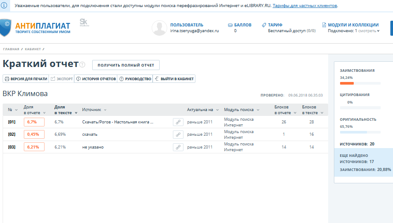Open Тарифы для частных клиентов link
Image resolution: width=393 pixels, height=223 pixels.
tap(305, 6)
